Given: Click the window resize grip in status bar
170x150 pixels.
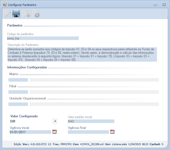Looking at the screenshot, I should coord(166,146).
